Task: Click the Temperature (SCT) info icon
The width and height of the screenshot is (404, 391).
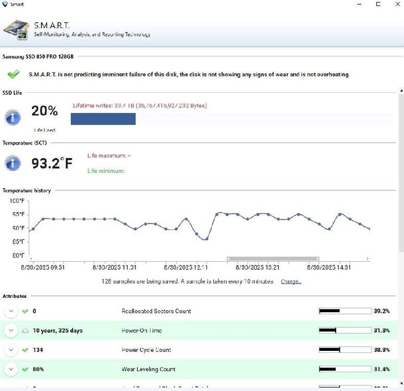Action: tap(13, 163)
